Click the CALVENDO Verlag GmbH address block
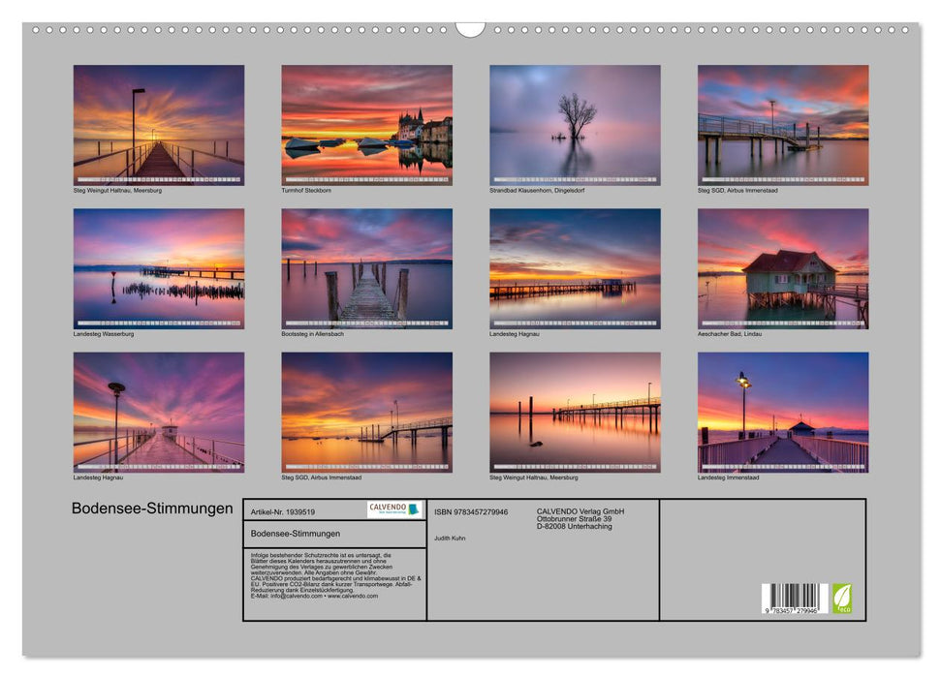The width and height of the screenshot is (941, 678). click(580, 518)
